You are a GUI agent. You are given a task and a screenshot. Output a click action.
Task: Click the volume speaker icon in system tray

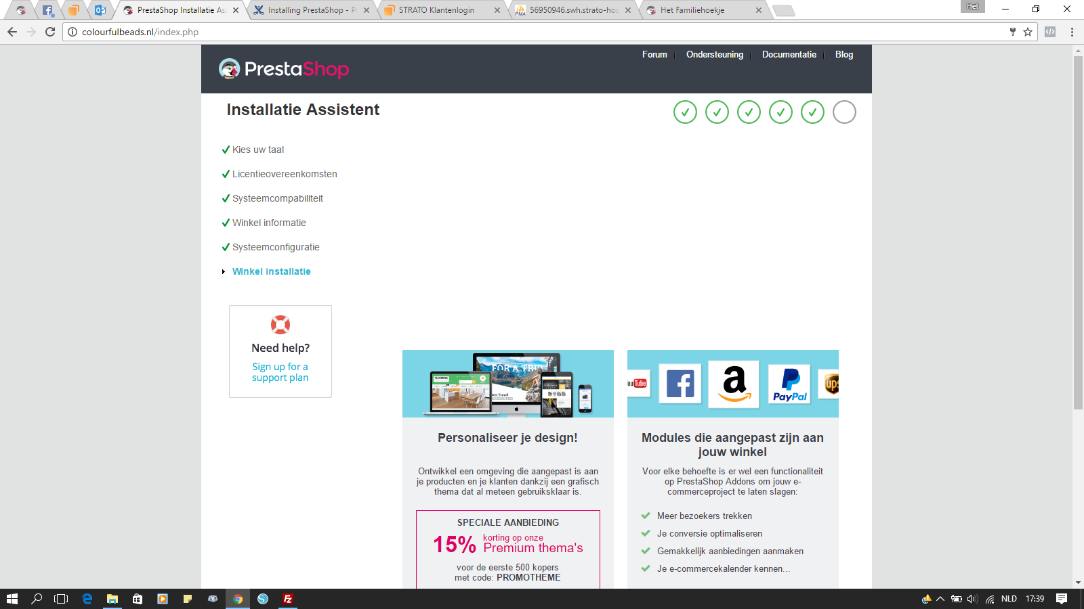[x=973, y=599]
